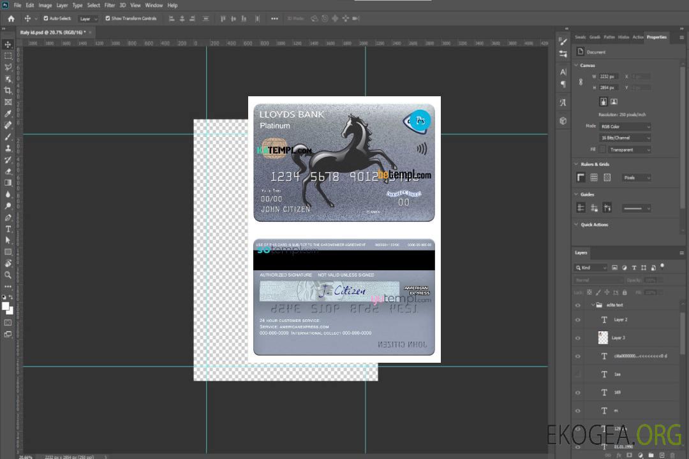689x459 pixels.
Task: Open the Brush Settings panel icon
Action: (x=563, y=41)
